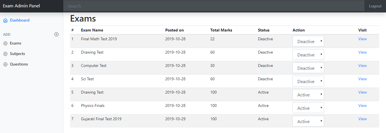Screen dimensions: 386x133
Task: View the Gujarati Final Test 2019 exam
Action: tap(362, 119)
